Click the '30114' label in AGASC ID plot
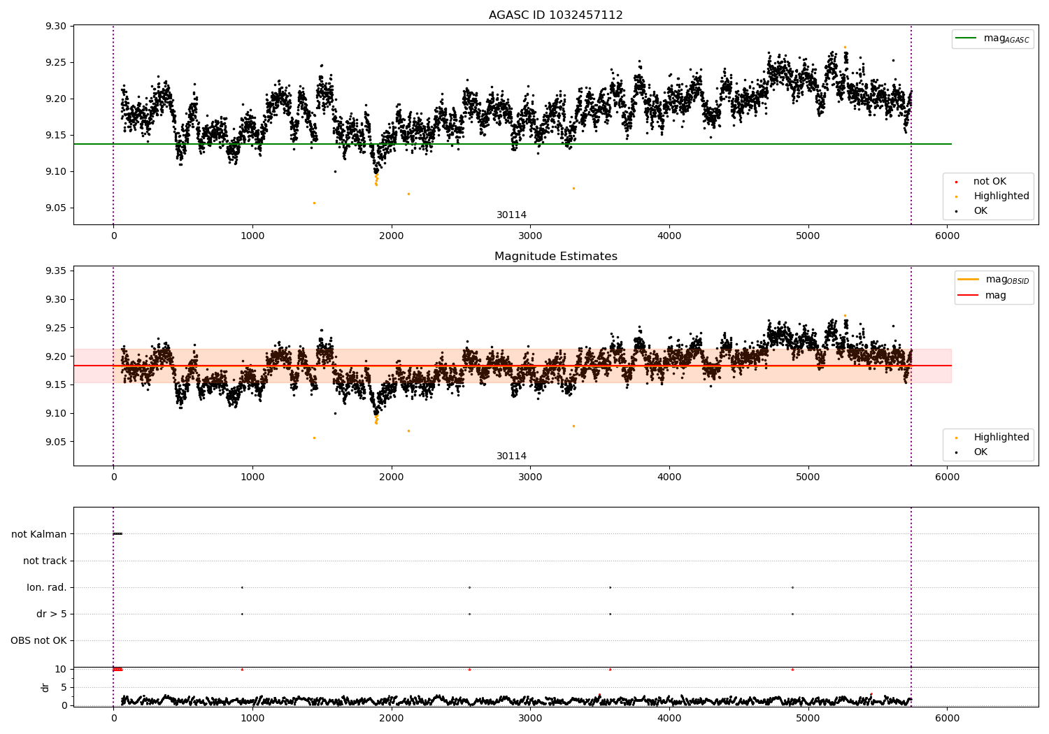 click(511, 215)
